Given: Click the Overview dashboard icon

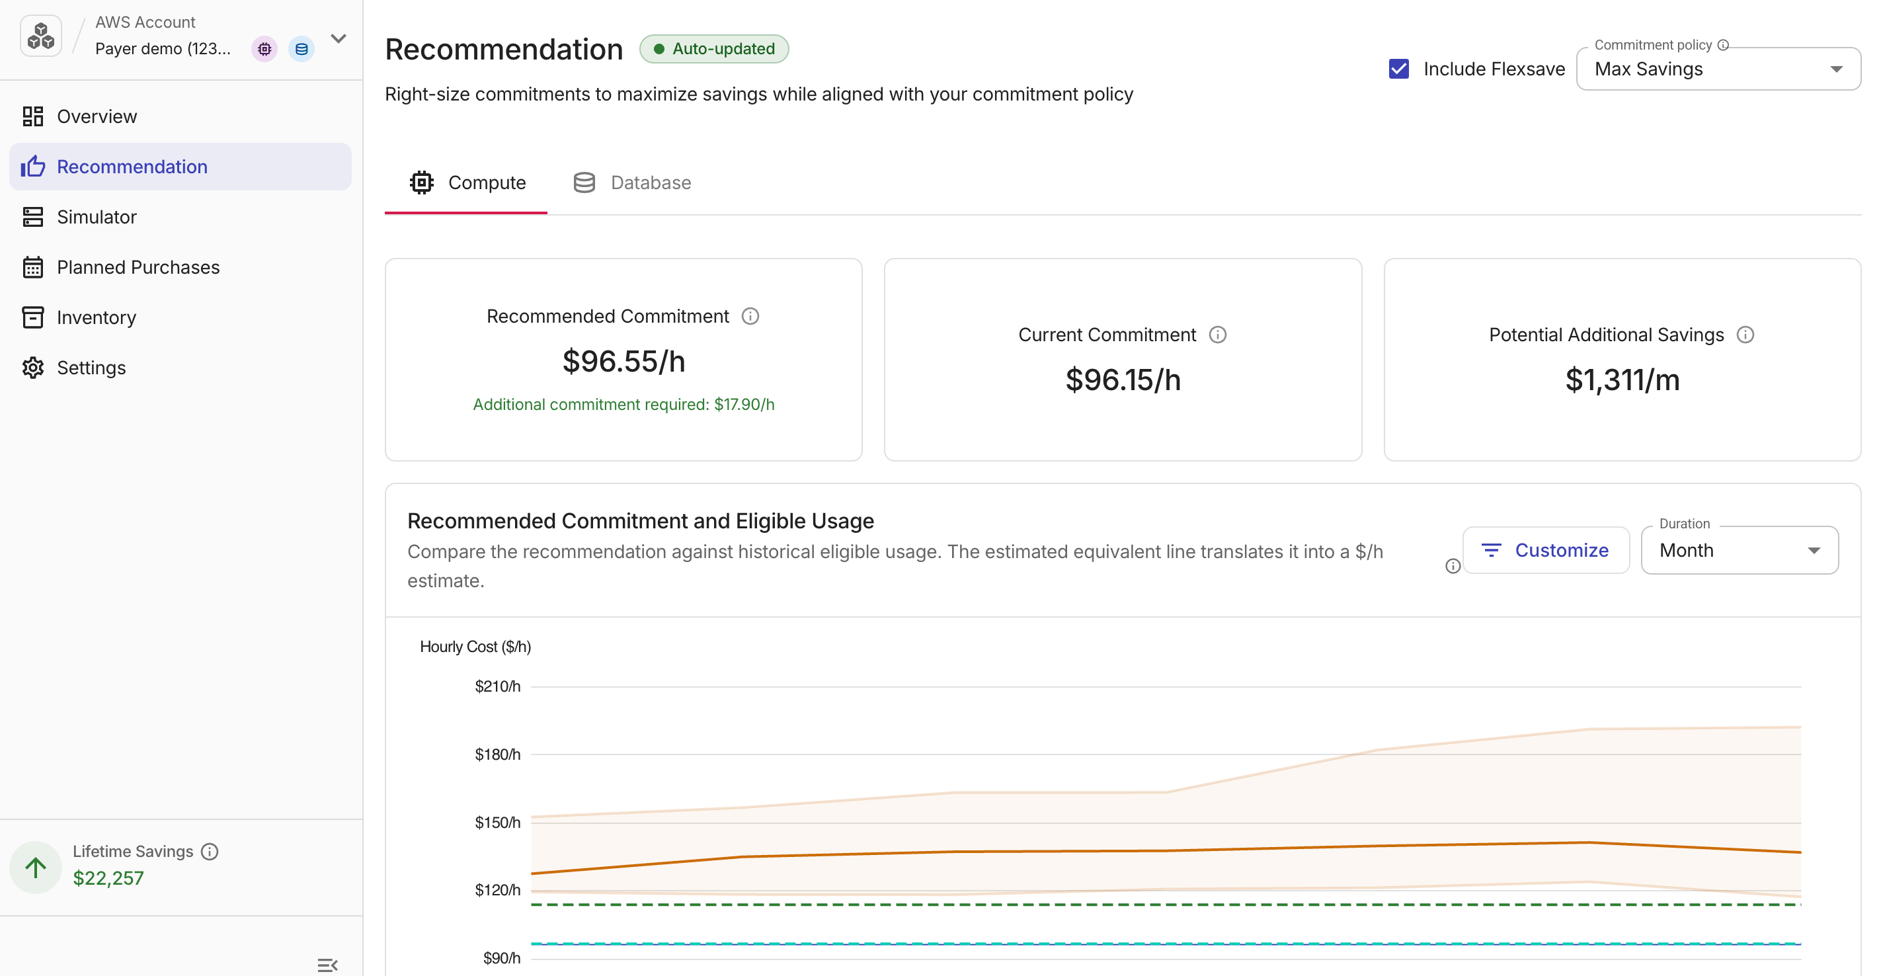Looking at the screenshot, I should click(x=33, y=116).
